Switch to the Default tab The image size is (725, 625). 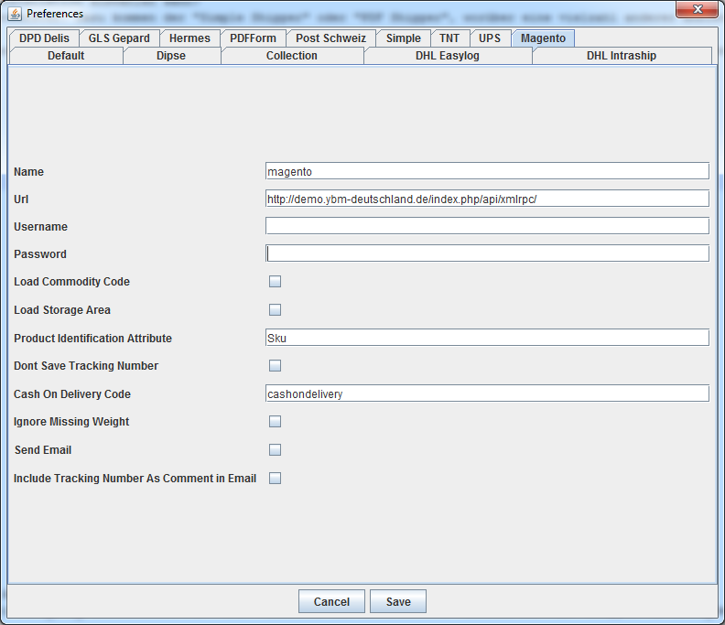(66, 56)
